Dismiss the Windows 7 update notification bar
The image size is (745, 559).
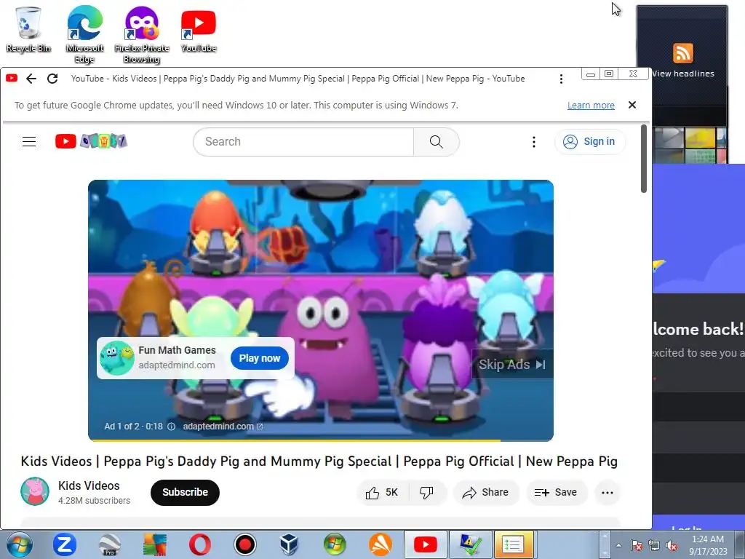[632, 105]
